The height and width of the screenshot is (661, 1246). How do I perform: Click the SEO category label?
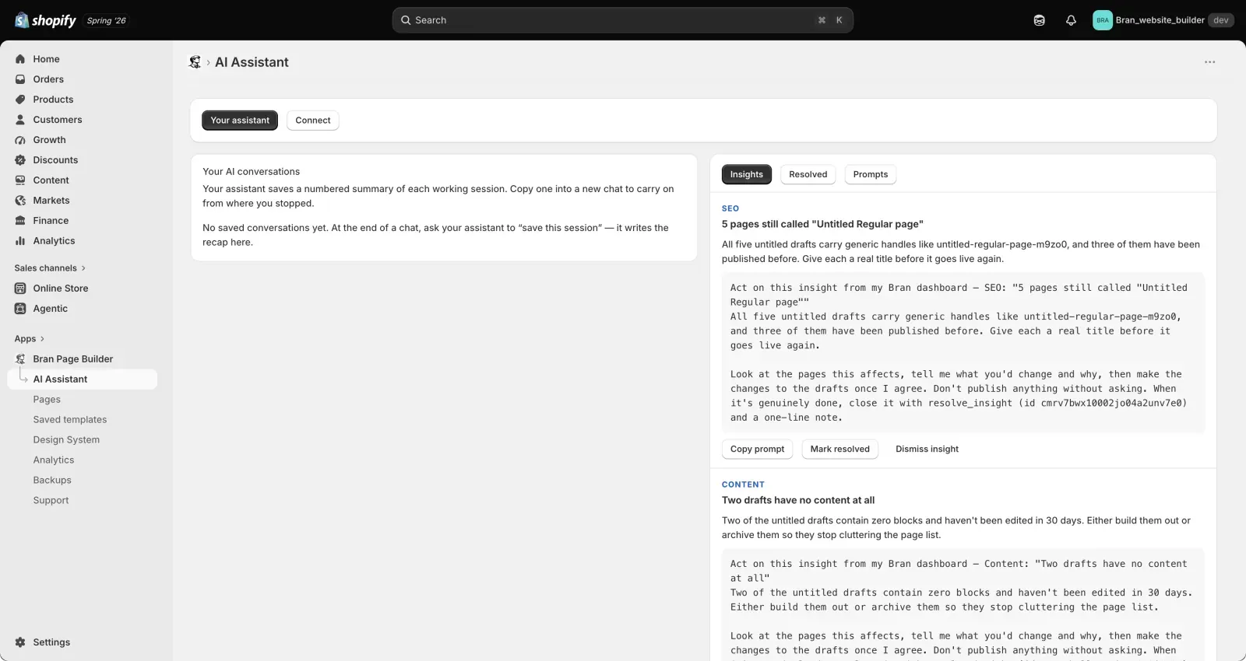tap(730, 208)
